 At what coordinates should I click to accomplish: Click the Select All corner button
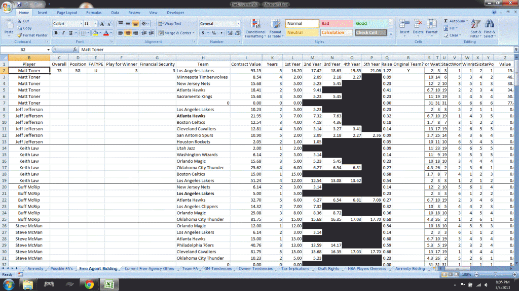pyautogui.click(x=4, y=58)
